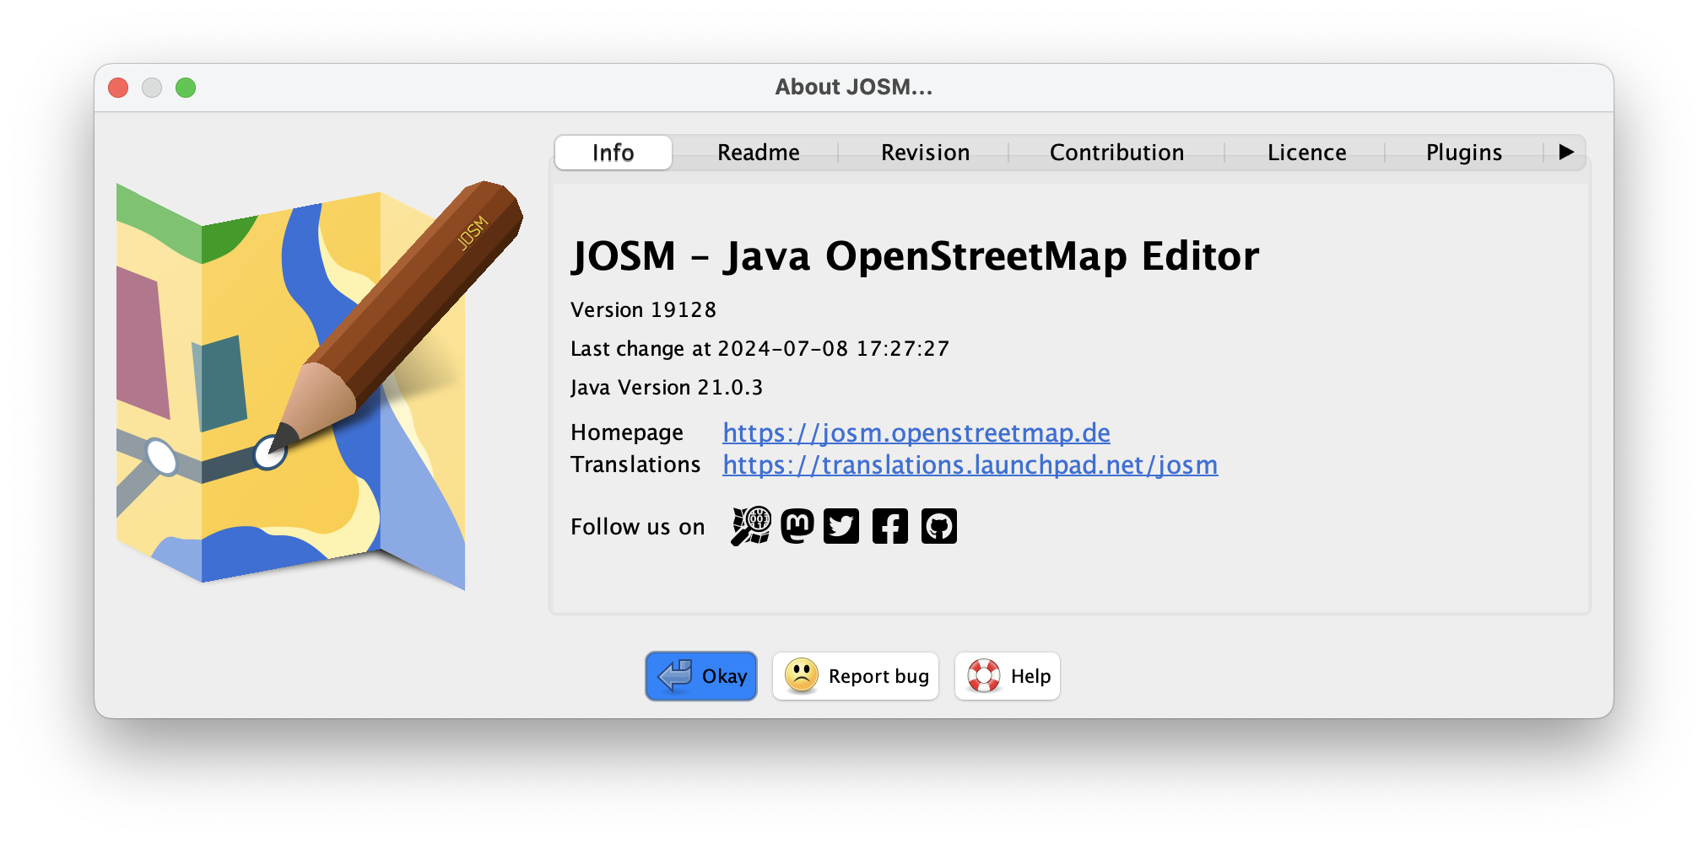Click the Last change date text

click(x=759, y=349)
